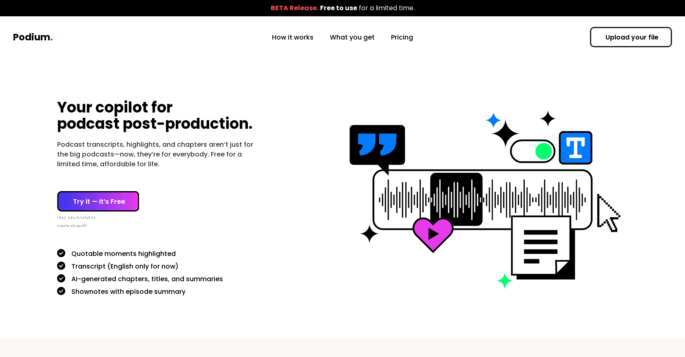Click checkmark beside Transcript English only
685x357 pixels.
[x=61, y=266]
